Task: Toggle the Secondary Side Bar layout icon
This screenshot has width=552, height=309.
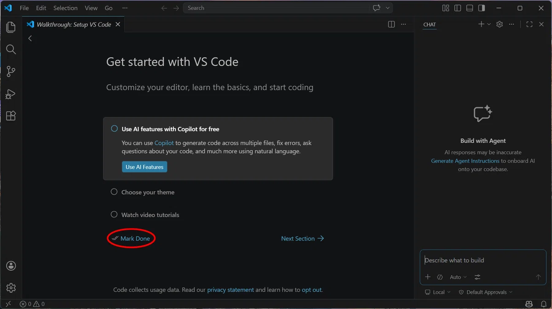Action: [481, 8]
